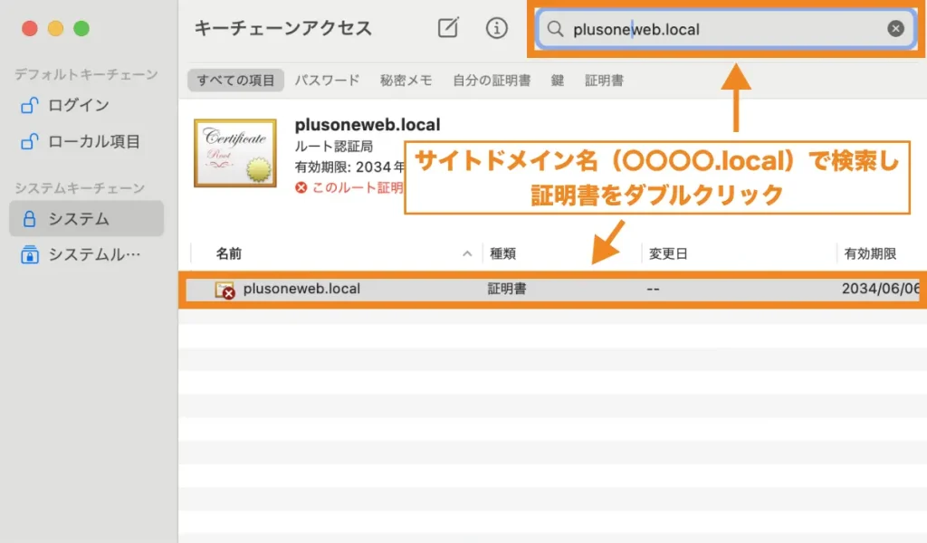Click the magnifying glass search icon

pyautogui.click(x=556, y=29)
